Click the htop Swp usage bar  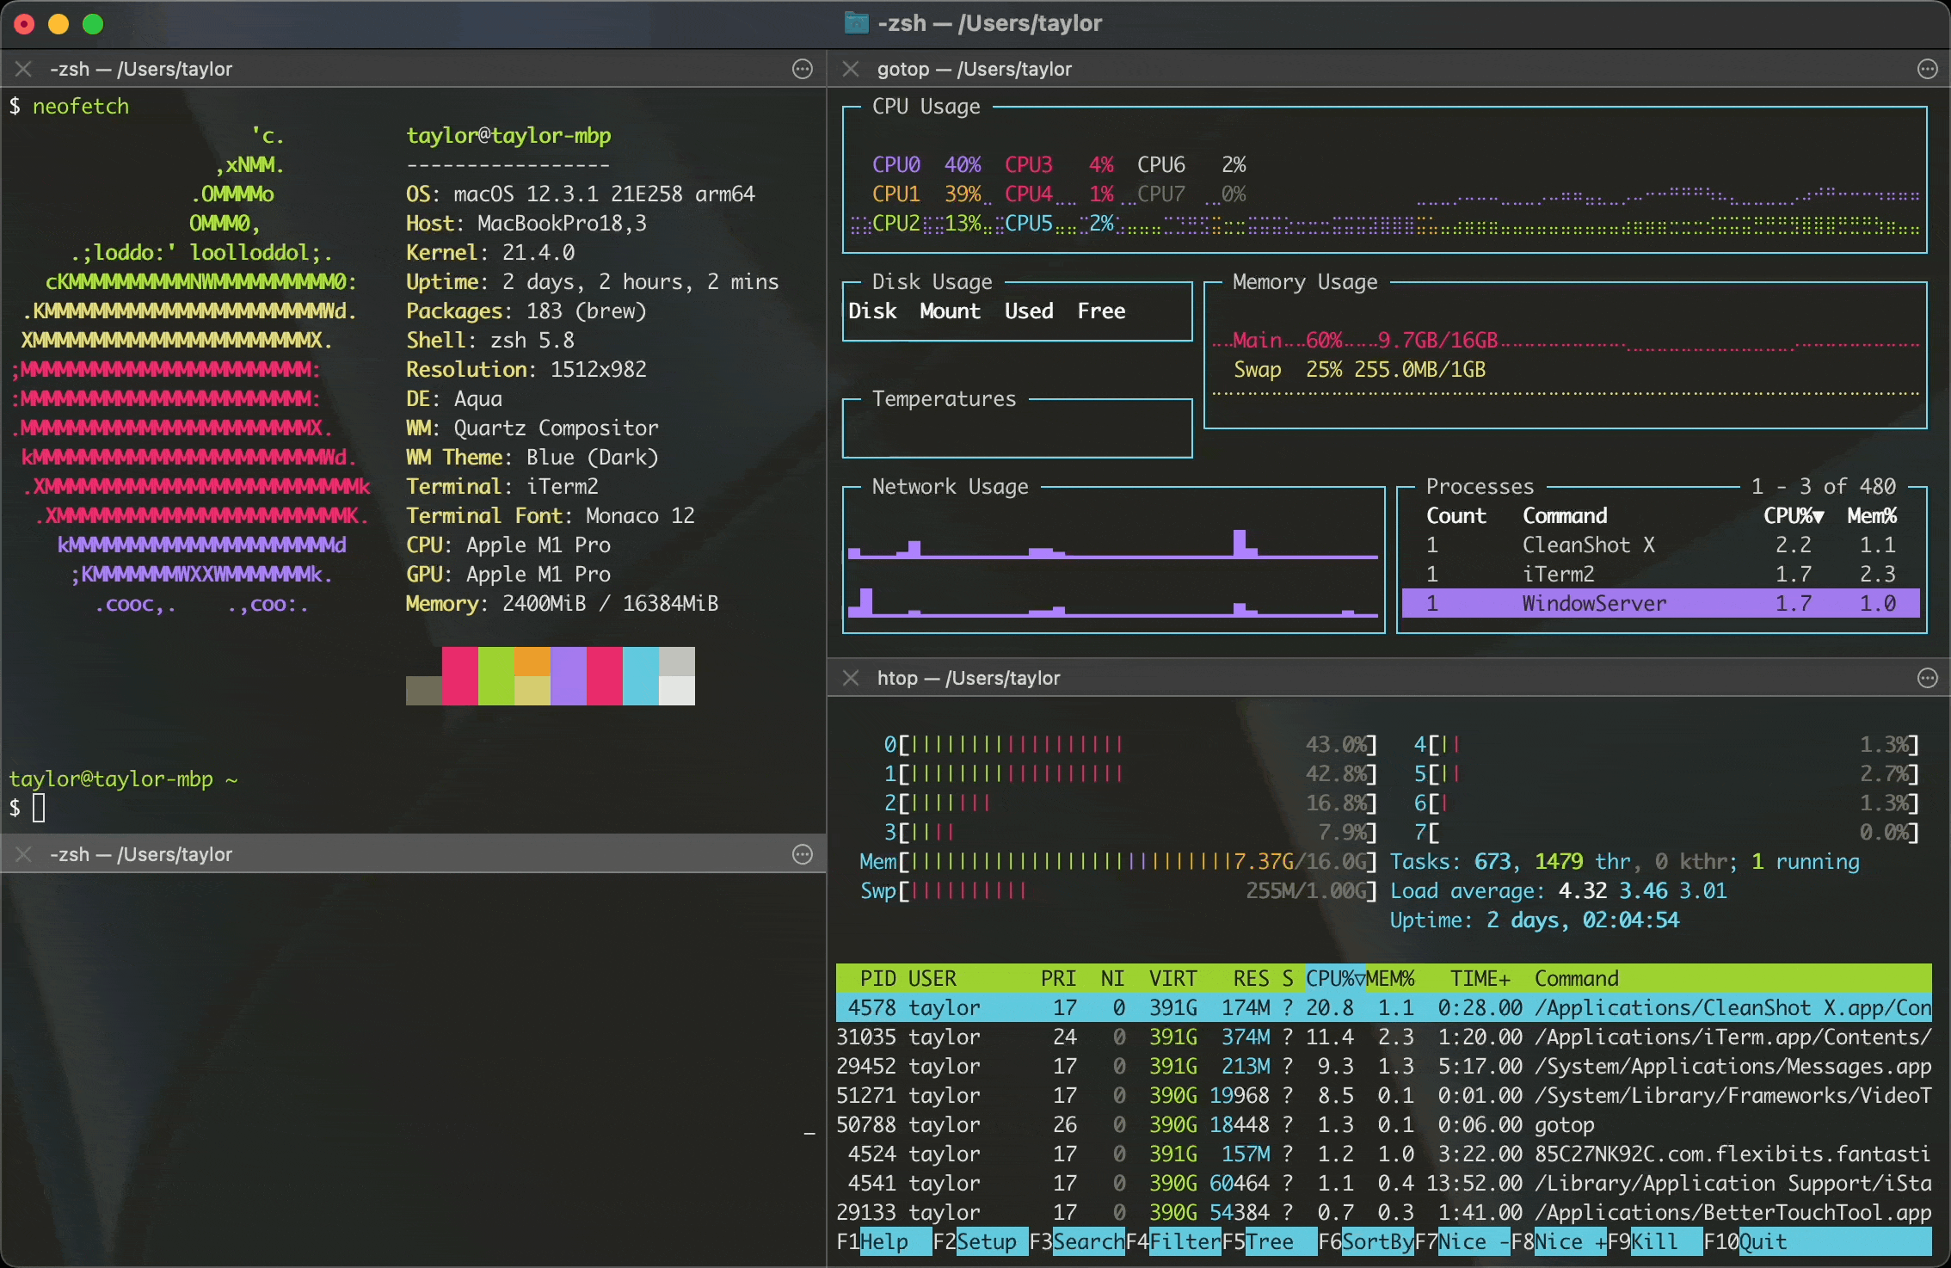coord(1118,890)
